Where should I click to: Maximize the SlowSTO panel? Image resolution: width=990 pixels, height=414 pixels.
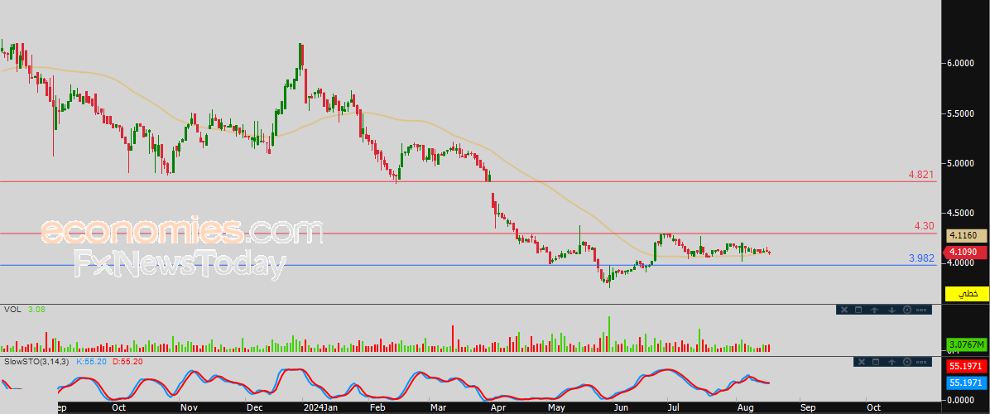point(876,363)
